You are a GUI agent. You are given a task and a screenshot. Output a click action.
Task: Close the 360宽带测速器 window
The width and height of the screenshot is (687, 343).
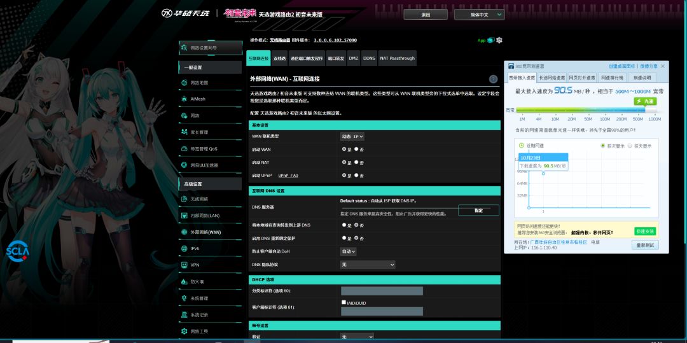(662, 66)
